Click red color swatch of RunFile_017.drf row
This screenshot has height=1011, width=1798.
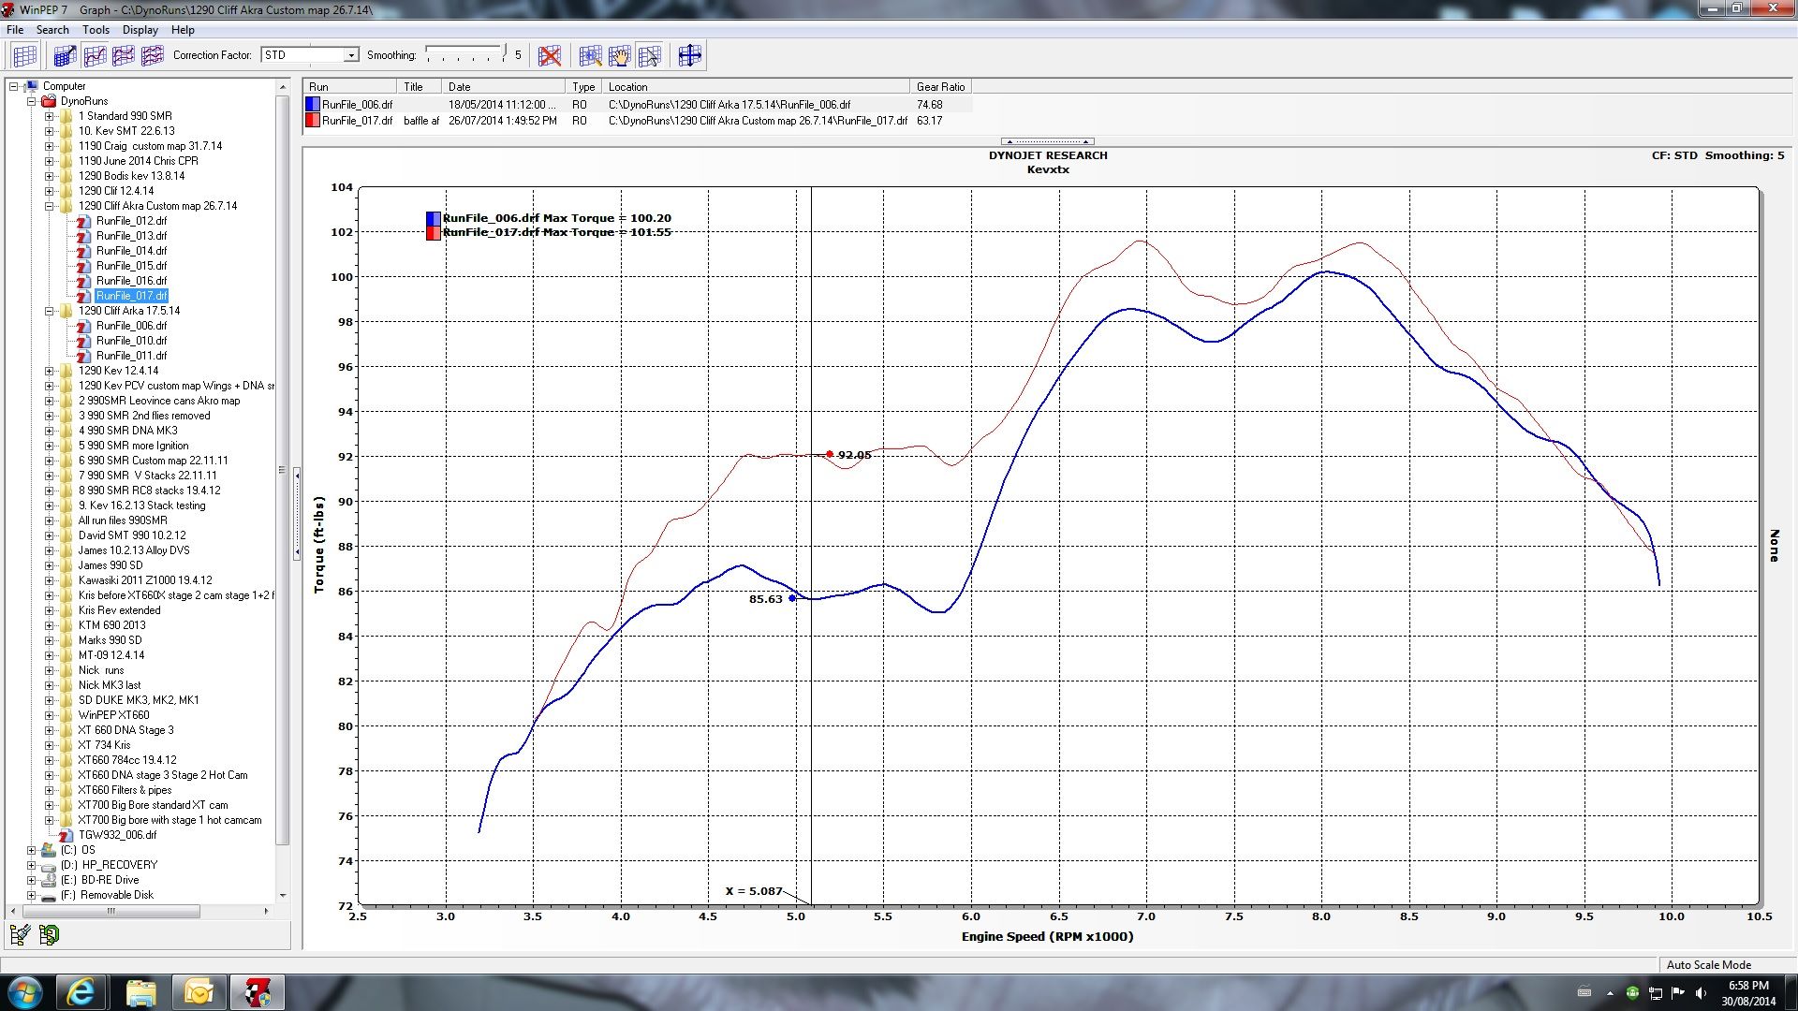coord(313,121)
